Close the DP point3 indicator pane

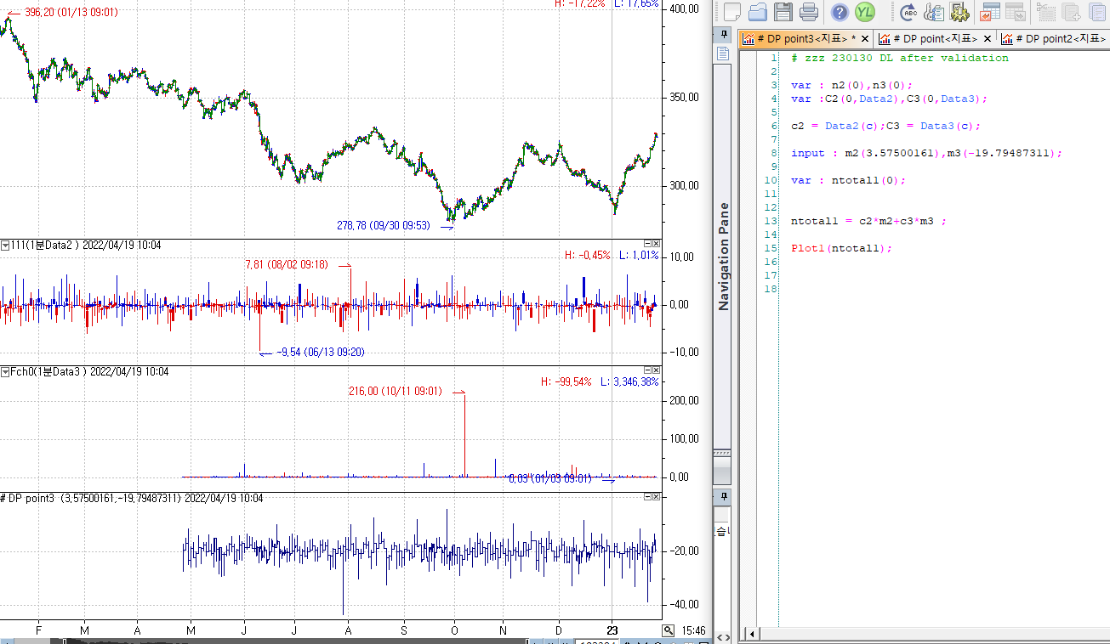656,496
